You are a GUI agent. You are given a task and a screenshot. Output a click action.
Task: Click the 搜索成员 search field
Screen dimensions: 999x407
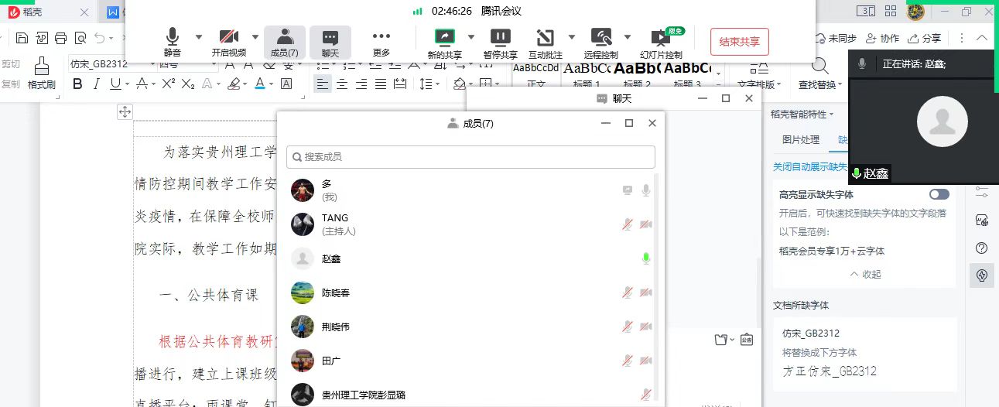click(470, 157)
